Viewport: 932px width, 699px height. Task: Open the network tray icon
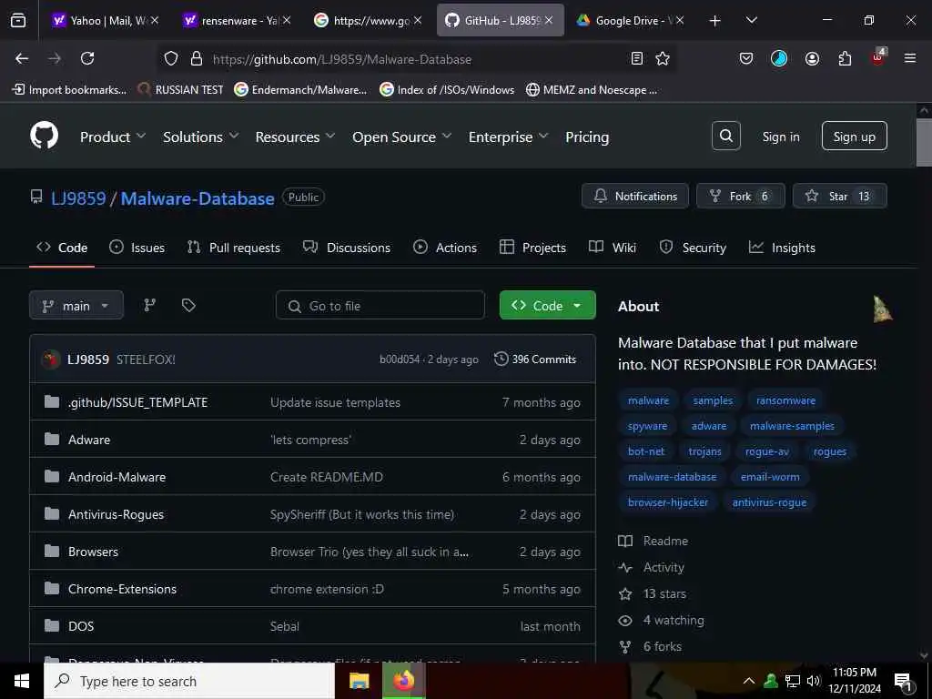(x=793, y=681)
